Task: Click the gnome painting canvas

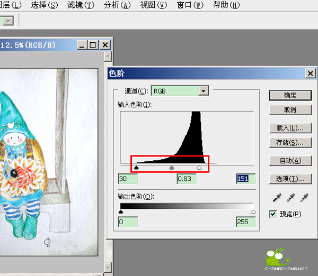Action: [49, 162]
